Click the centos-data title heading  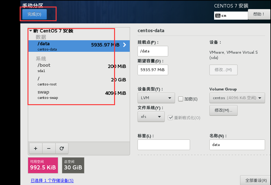click(x=151, y=31)
